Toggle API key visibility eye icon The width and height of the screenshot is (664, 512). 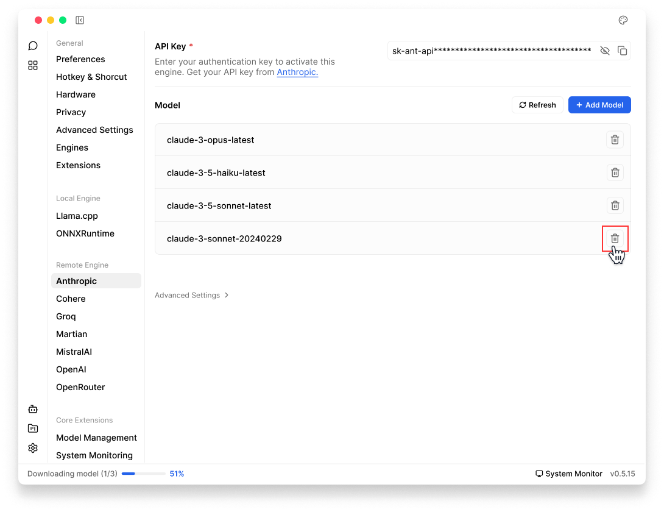point(604,51)
